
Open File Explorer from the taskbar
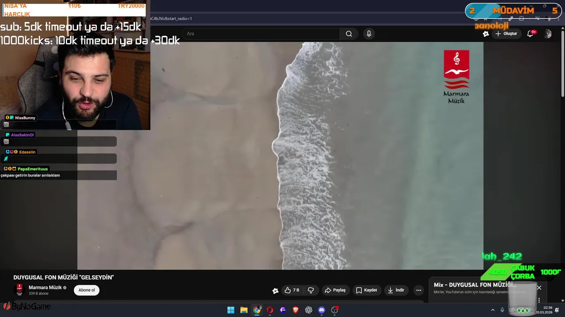244,310
